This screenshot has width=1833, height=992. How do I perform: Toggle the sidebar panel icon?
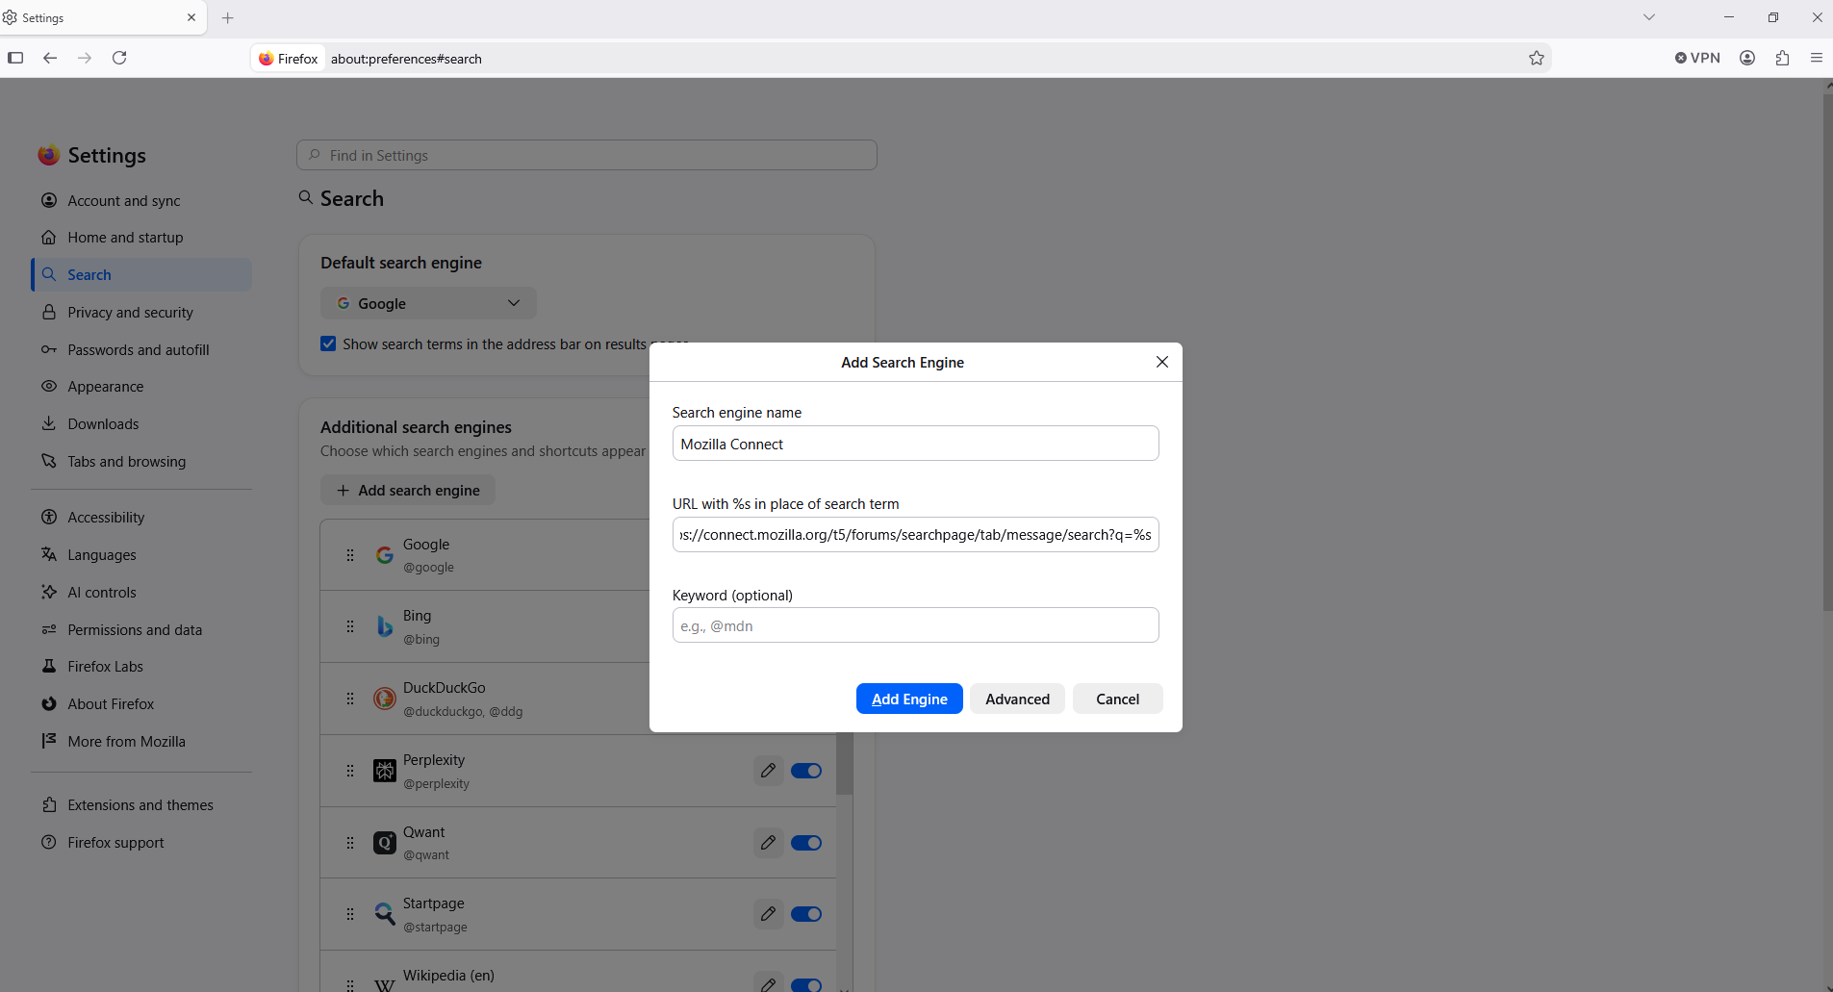(x=15, y=58)
